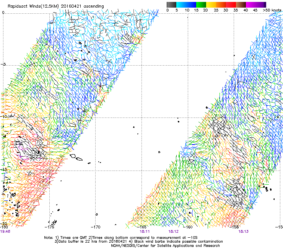
Task: Click the NOAA/NESDIS credit line
Action: coord(165,246)
